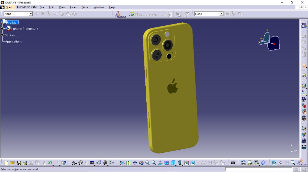308x172 pixels.
Task: Activate the What's This help cursor icon
Action: [64, 163]
